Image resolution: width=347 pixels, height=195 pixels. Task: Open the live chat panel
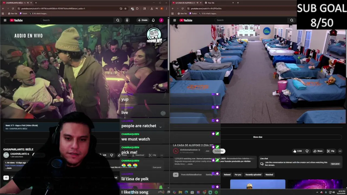[335, 164]
